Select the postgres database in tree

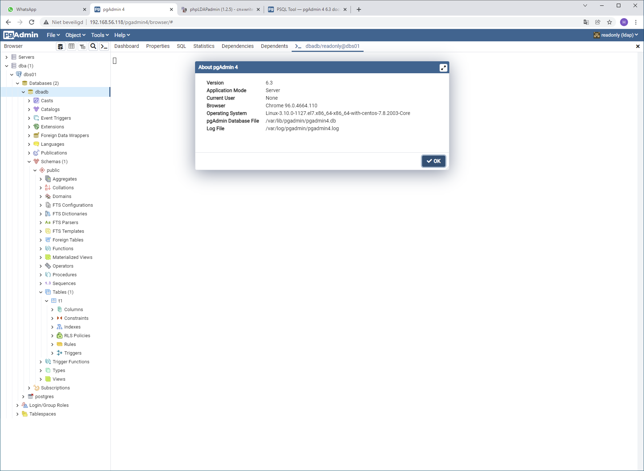pyautogui.click(x=44, y=397)
